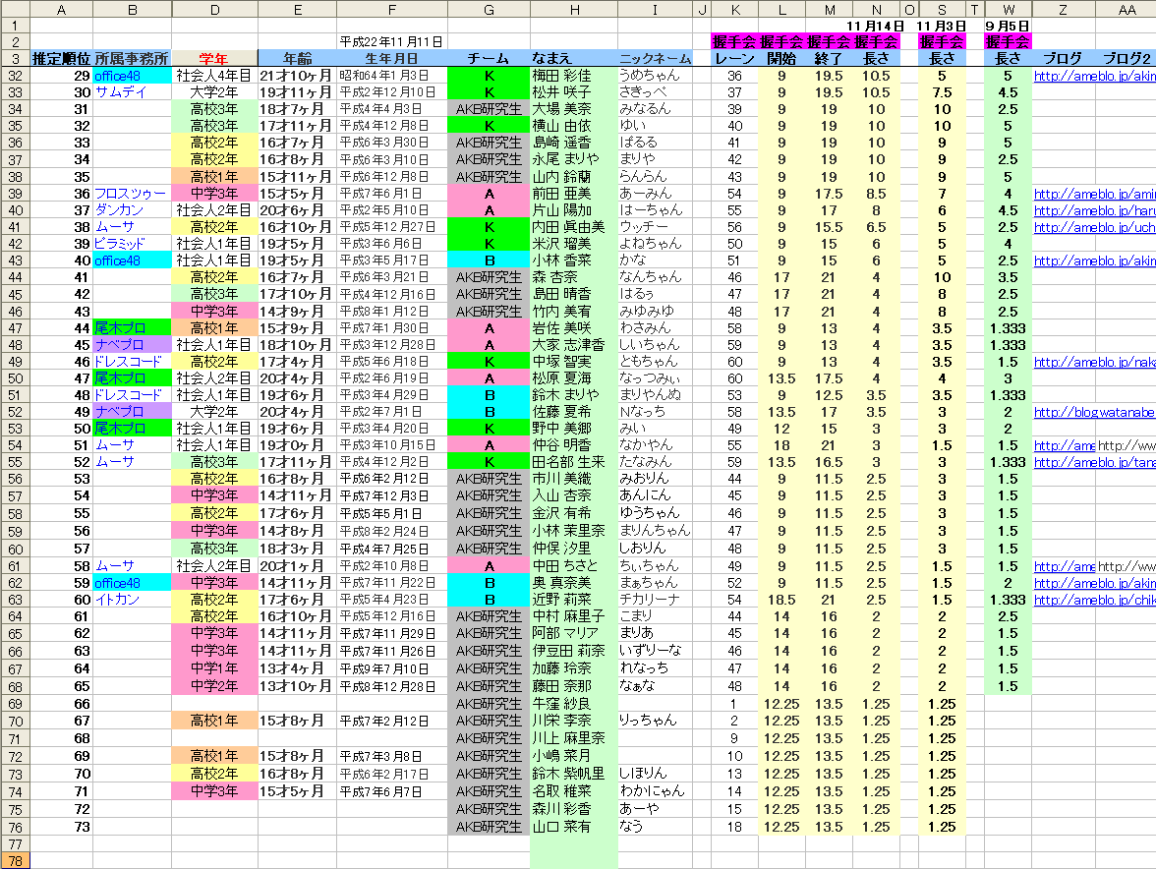Click the date cell 平成22年11月11日
1156x869 pixels.
(391, 42)
